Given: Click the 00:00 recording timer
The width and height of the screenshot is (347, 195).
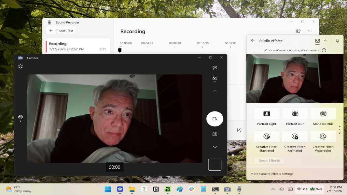Looking at the screenshot, I should (x=114, y=167).
